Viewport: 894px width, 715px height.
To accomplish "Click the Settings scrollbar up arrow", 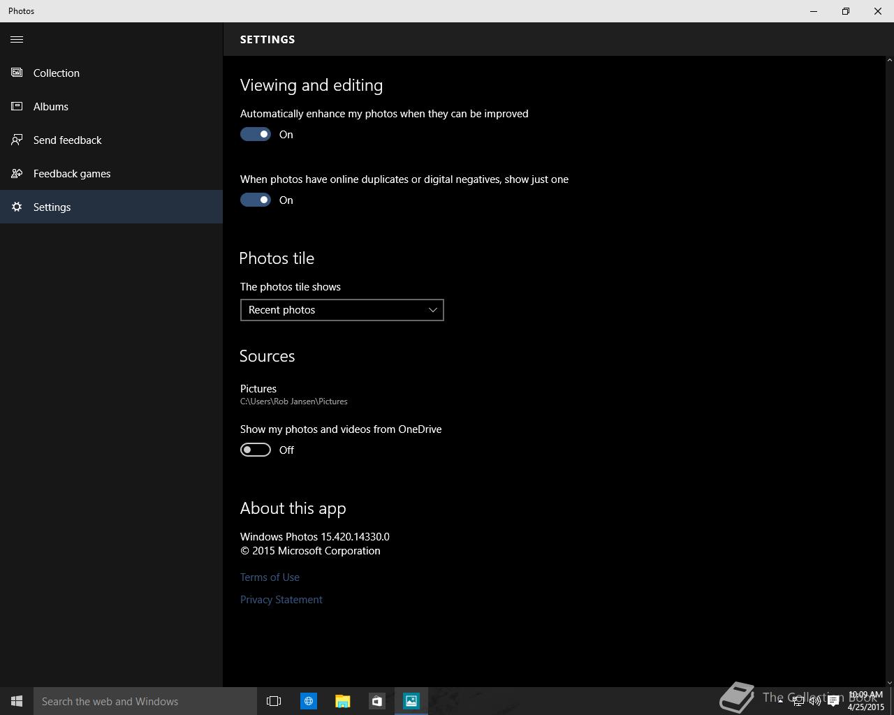I will [x=889, y=60].
